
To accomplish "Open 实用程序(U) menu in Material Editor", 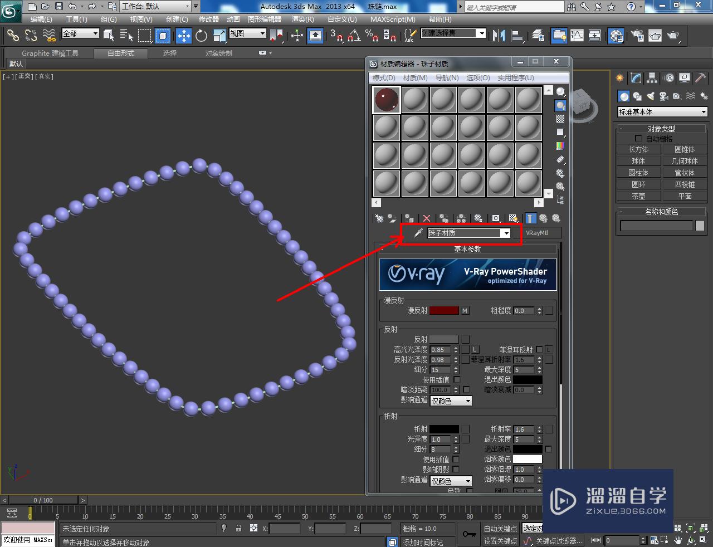I will tap(515, 78).
